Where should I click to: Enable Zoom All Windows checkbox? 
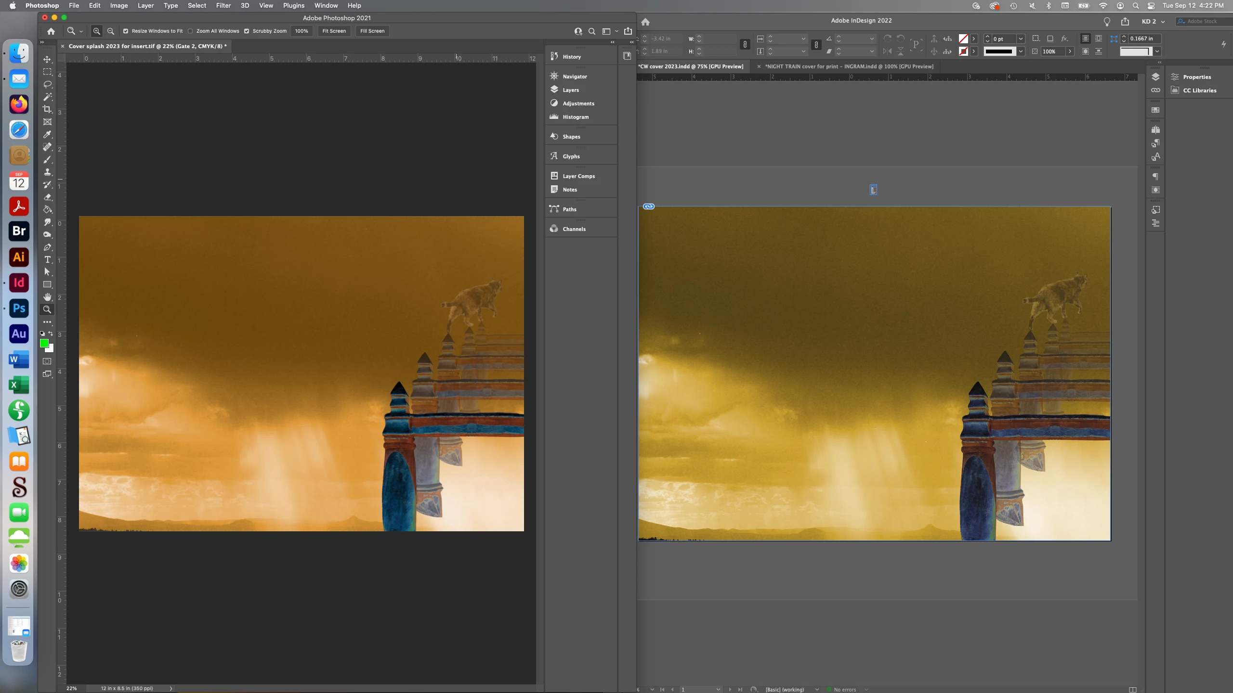(x=190, y=31)
